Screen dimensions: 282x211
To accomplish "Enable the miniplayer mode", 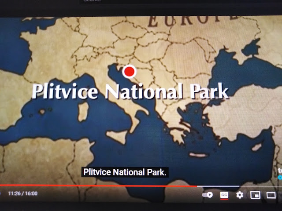I will tap(255, 195).
